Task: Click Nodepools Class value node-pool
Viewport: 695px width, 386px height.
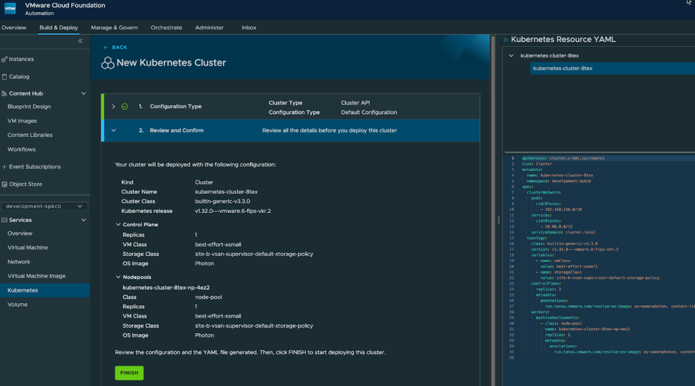Action: (x=209, y=297)
